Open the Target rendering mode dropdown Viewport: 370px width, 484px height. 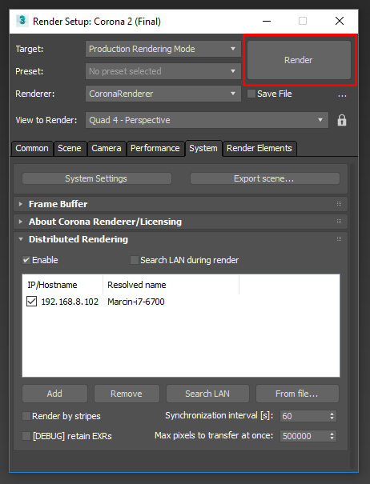pyautogui.click(x=163, y=49)
